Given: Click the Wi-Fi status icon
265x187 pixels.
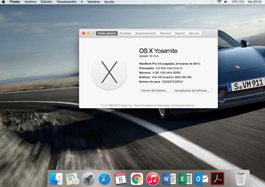Looking at the screenshot, I should [x=219, y=2].
